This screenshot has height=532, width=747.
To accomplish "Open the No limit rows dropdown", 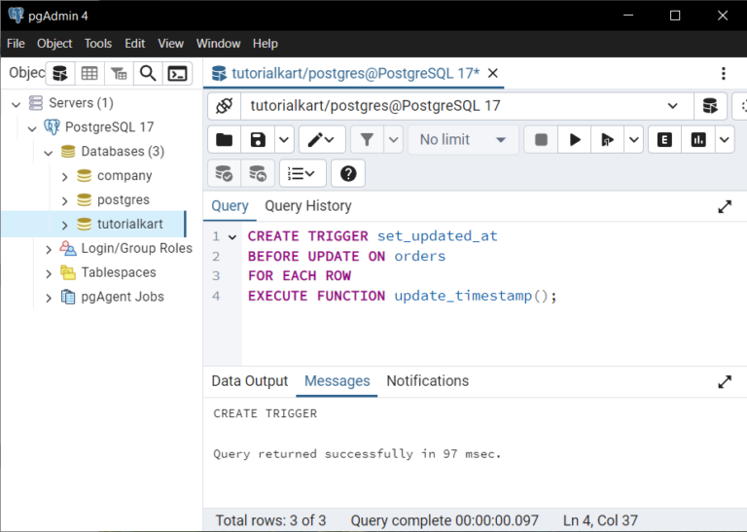I will [462, 140].
